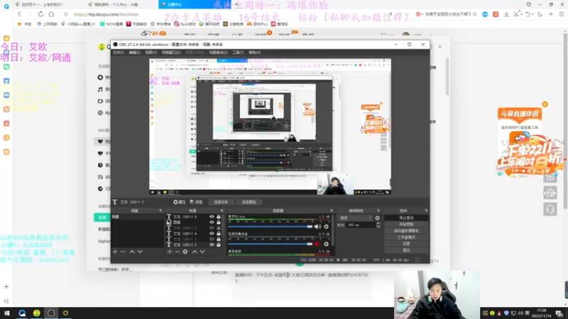Mute the desktop audio speaker
568x319 pixels.
coord(317,227)
